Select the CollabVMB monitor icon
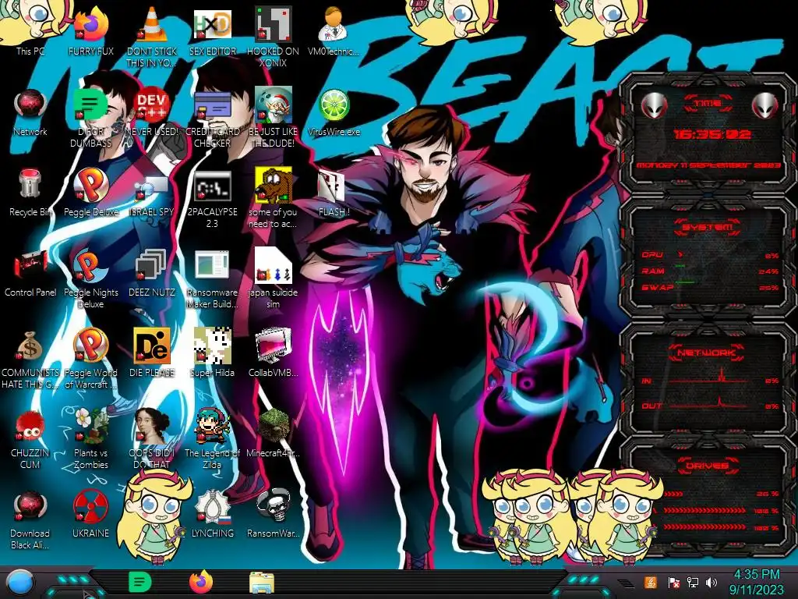Image resolution: width=798 pixels, height=599 pixels. point(273,353)
